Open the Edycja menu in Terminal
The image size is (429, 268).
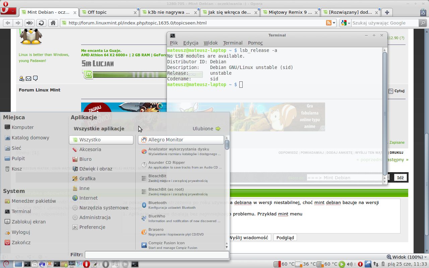coord(191,43)
